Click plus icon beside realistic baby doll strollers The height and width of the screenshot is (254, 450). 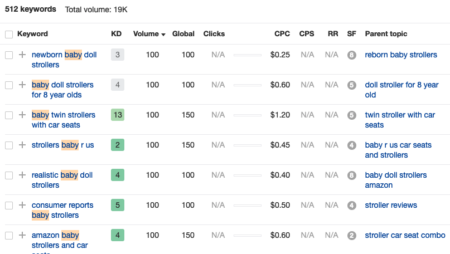point(22,175)
